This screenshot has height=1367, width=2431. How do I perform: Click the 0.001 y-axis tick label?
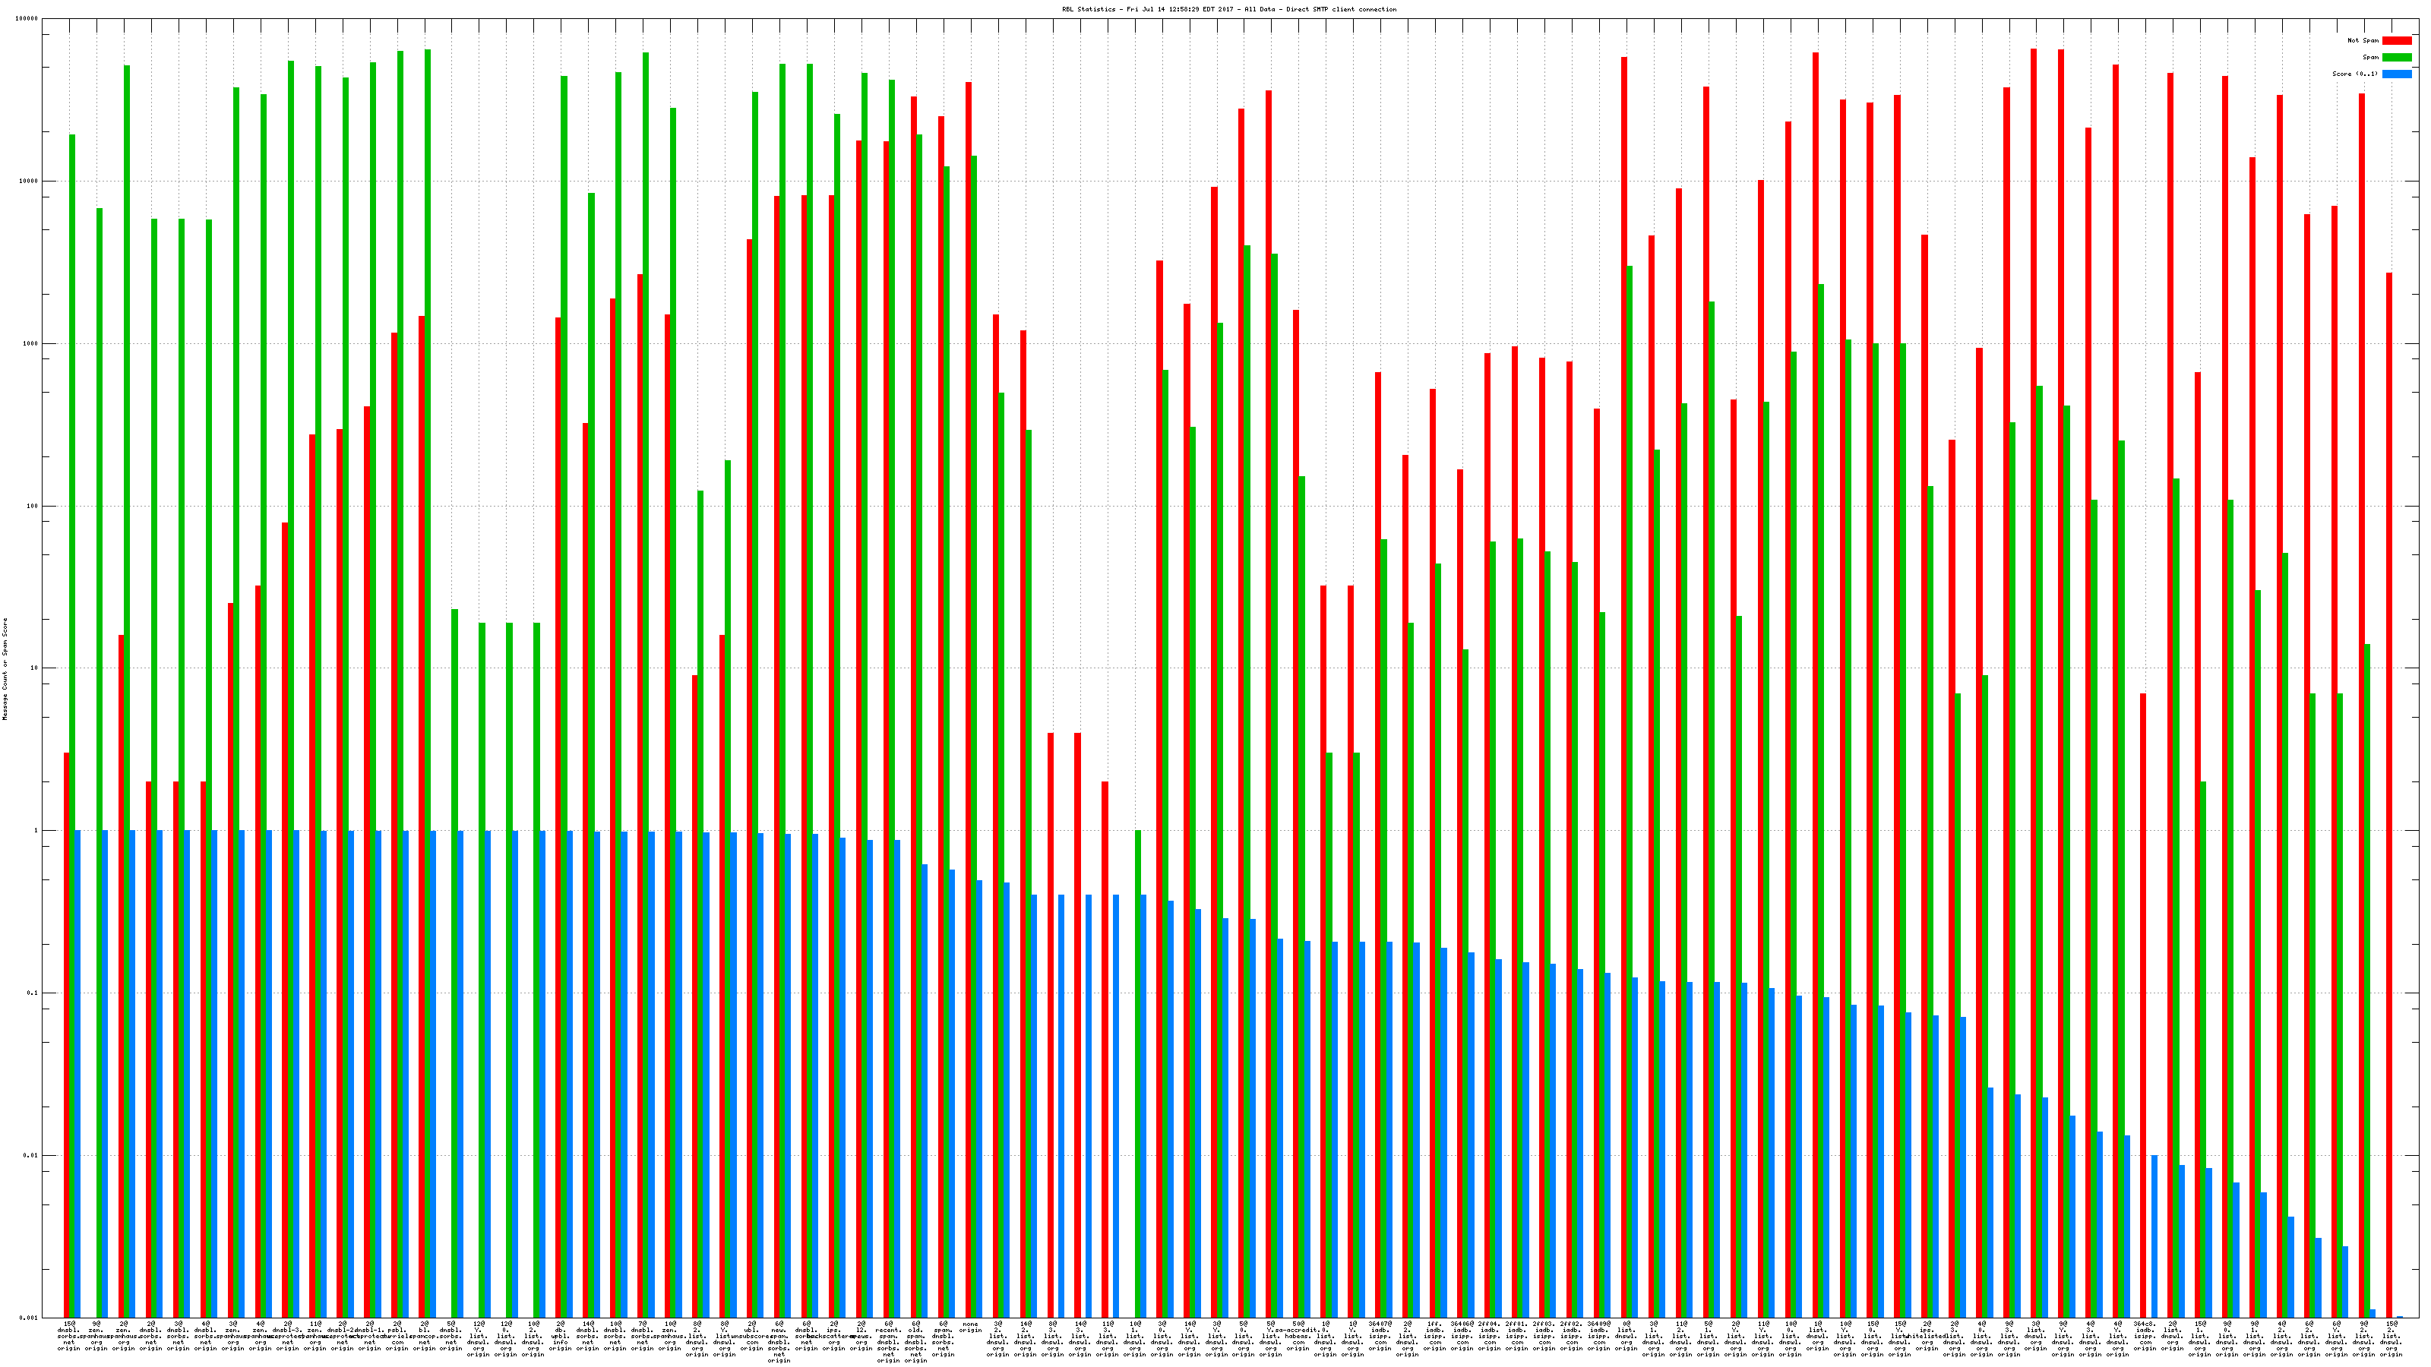30,1318
